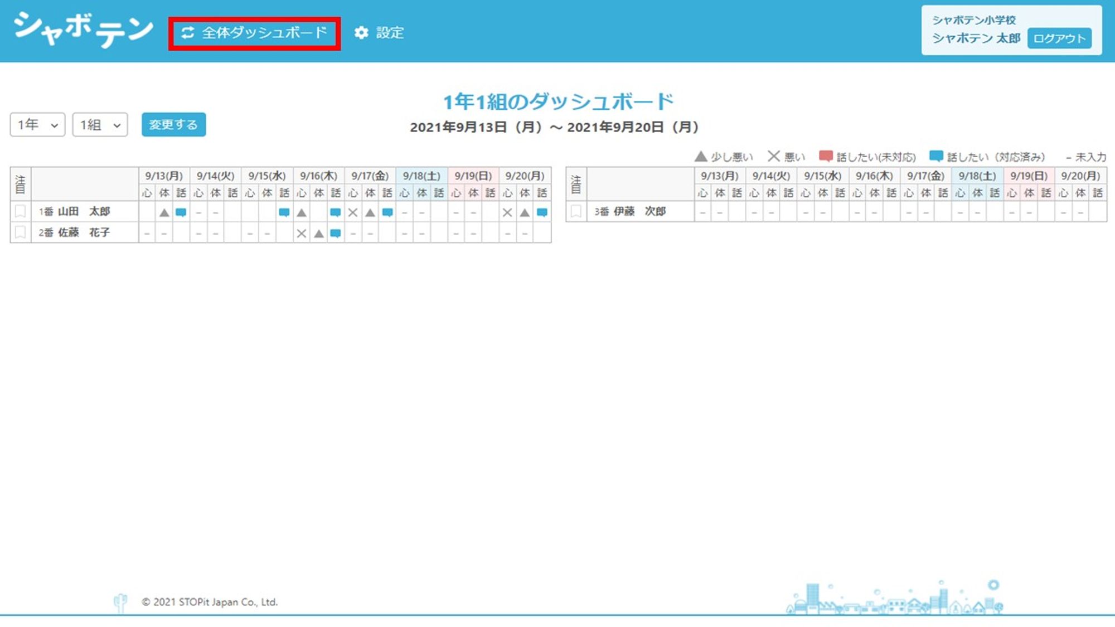Screen dimensions: 1115x627
Task: Click the 少し悪い triangle legend icon
Action: tap(701, 157)
